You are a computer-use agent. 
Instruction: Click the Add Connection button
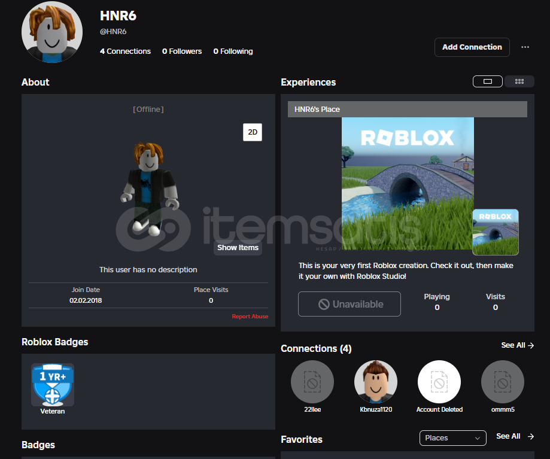[x=472, y=47]
